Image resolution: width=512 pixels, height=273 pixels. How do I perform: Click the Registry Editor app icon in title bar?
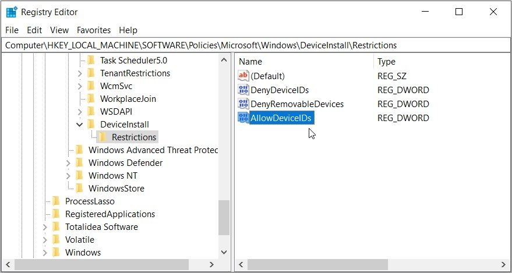click(x=11, y=12)
